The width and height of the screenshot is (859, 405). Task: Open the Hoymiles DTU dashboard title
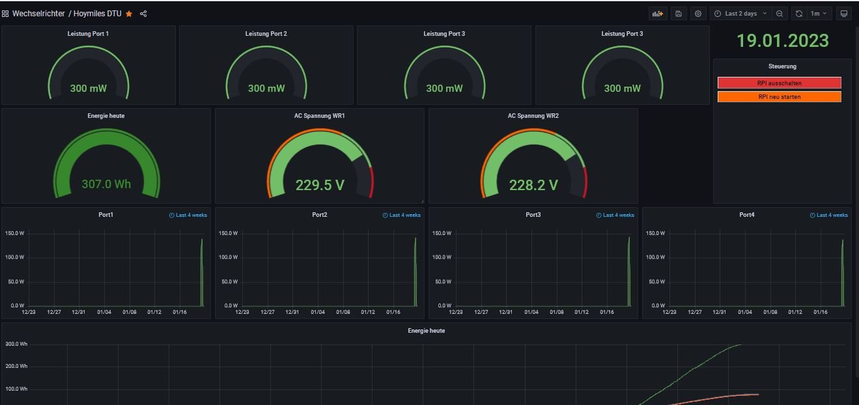pyautogui.click(x=97, y=14)
